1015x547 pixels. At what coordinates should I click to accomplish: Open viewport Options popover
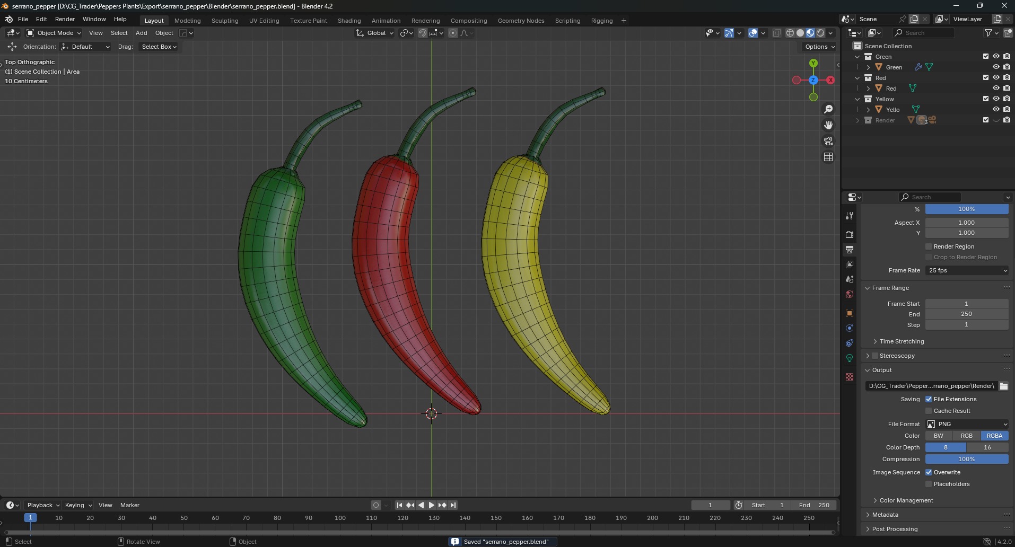[x=820, y=47]
